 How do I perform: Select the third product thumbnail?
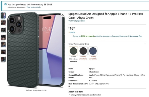click(x=3, y=30)
